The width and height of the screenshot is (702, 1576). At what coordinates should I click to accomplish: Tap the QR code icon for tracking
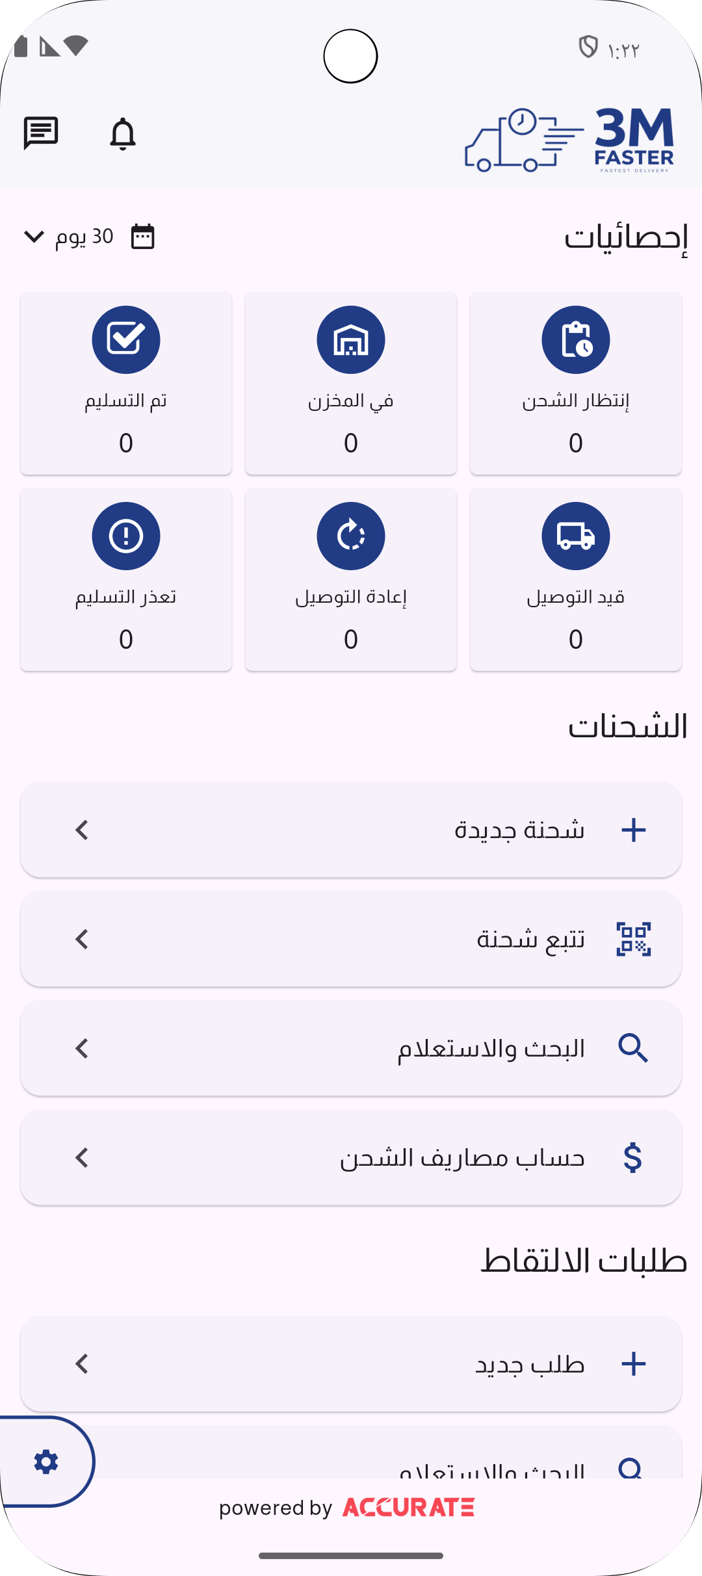[x=634, y=939]
